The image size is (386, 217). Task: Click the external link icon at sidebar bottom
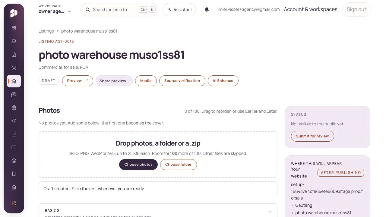tap(14, 203)
